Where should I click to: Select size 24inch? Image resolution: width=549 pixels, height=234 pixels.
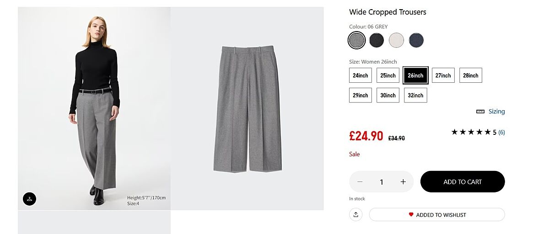361,75
